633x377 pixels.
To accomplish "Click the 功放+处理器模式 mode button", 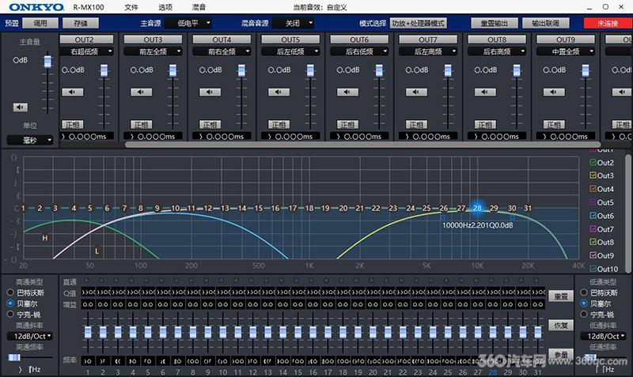I will pos(419,23).
